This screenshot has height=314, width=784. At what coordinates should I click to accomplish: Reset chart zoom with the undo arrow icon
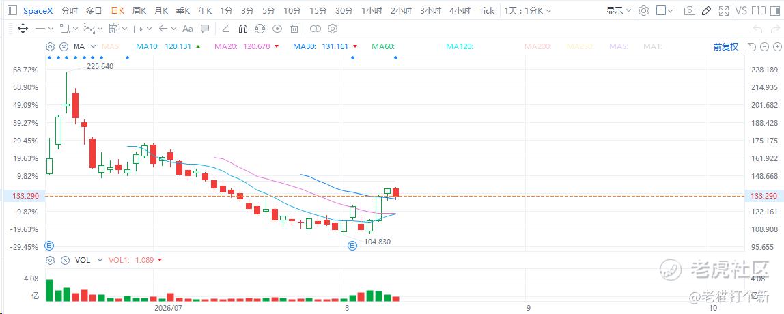coord(751,47)
